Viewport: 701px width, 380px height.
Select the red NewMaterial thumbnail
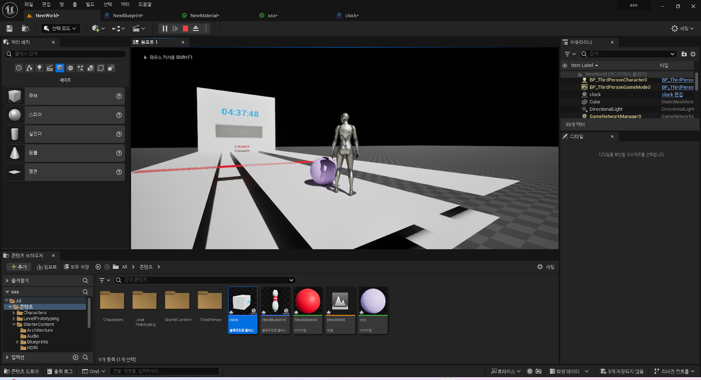[x=308, y=302]
